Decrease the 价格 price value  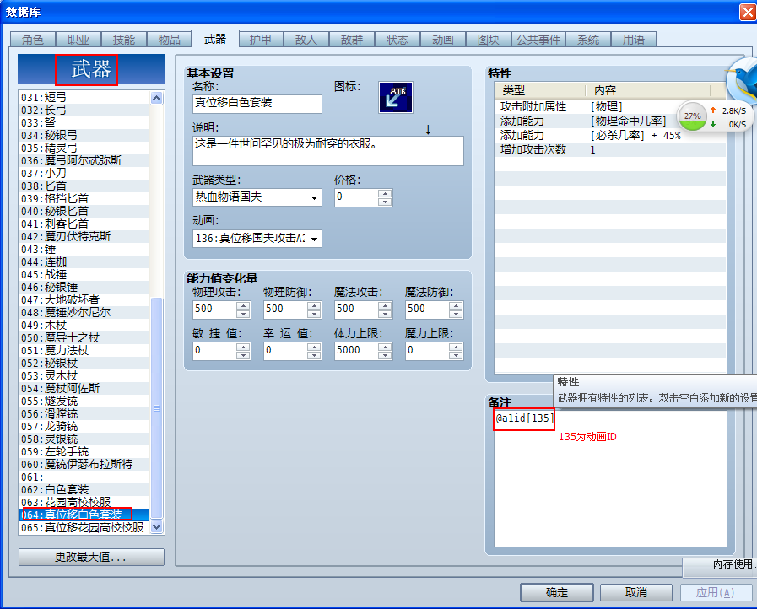click(x=385, y=202)
